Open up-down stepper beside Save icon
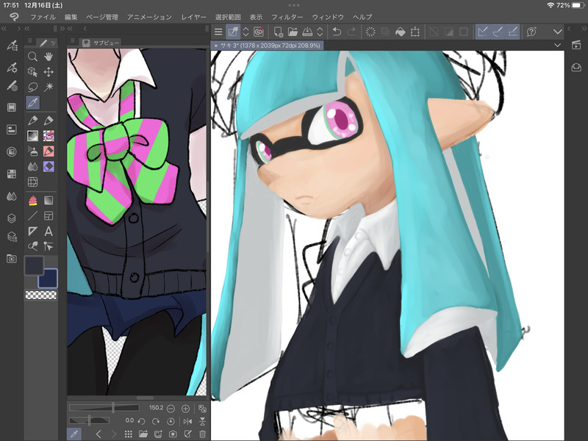588x441 pixels. click(320, 32)
